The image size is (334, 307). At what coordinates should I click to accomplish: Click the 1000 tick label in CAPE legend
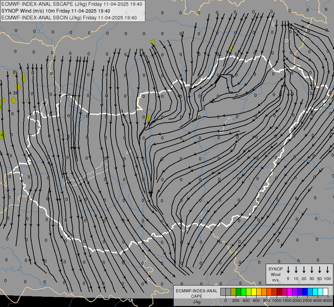tap(277, 301)
